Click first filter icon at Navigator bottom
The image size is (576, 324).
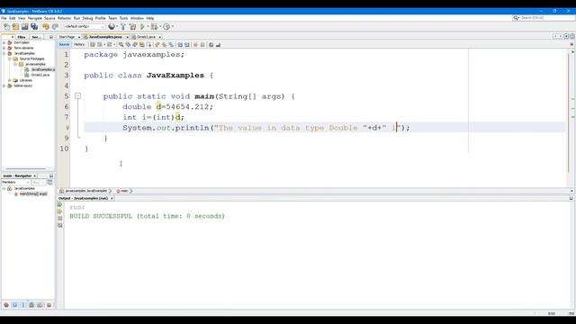(6, 305)
